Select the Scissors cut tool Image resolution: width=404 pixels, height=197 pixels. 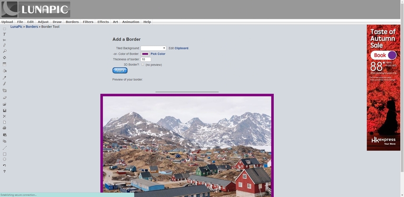(4, 40)
